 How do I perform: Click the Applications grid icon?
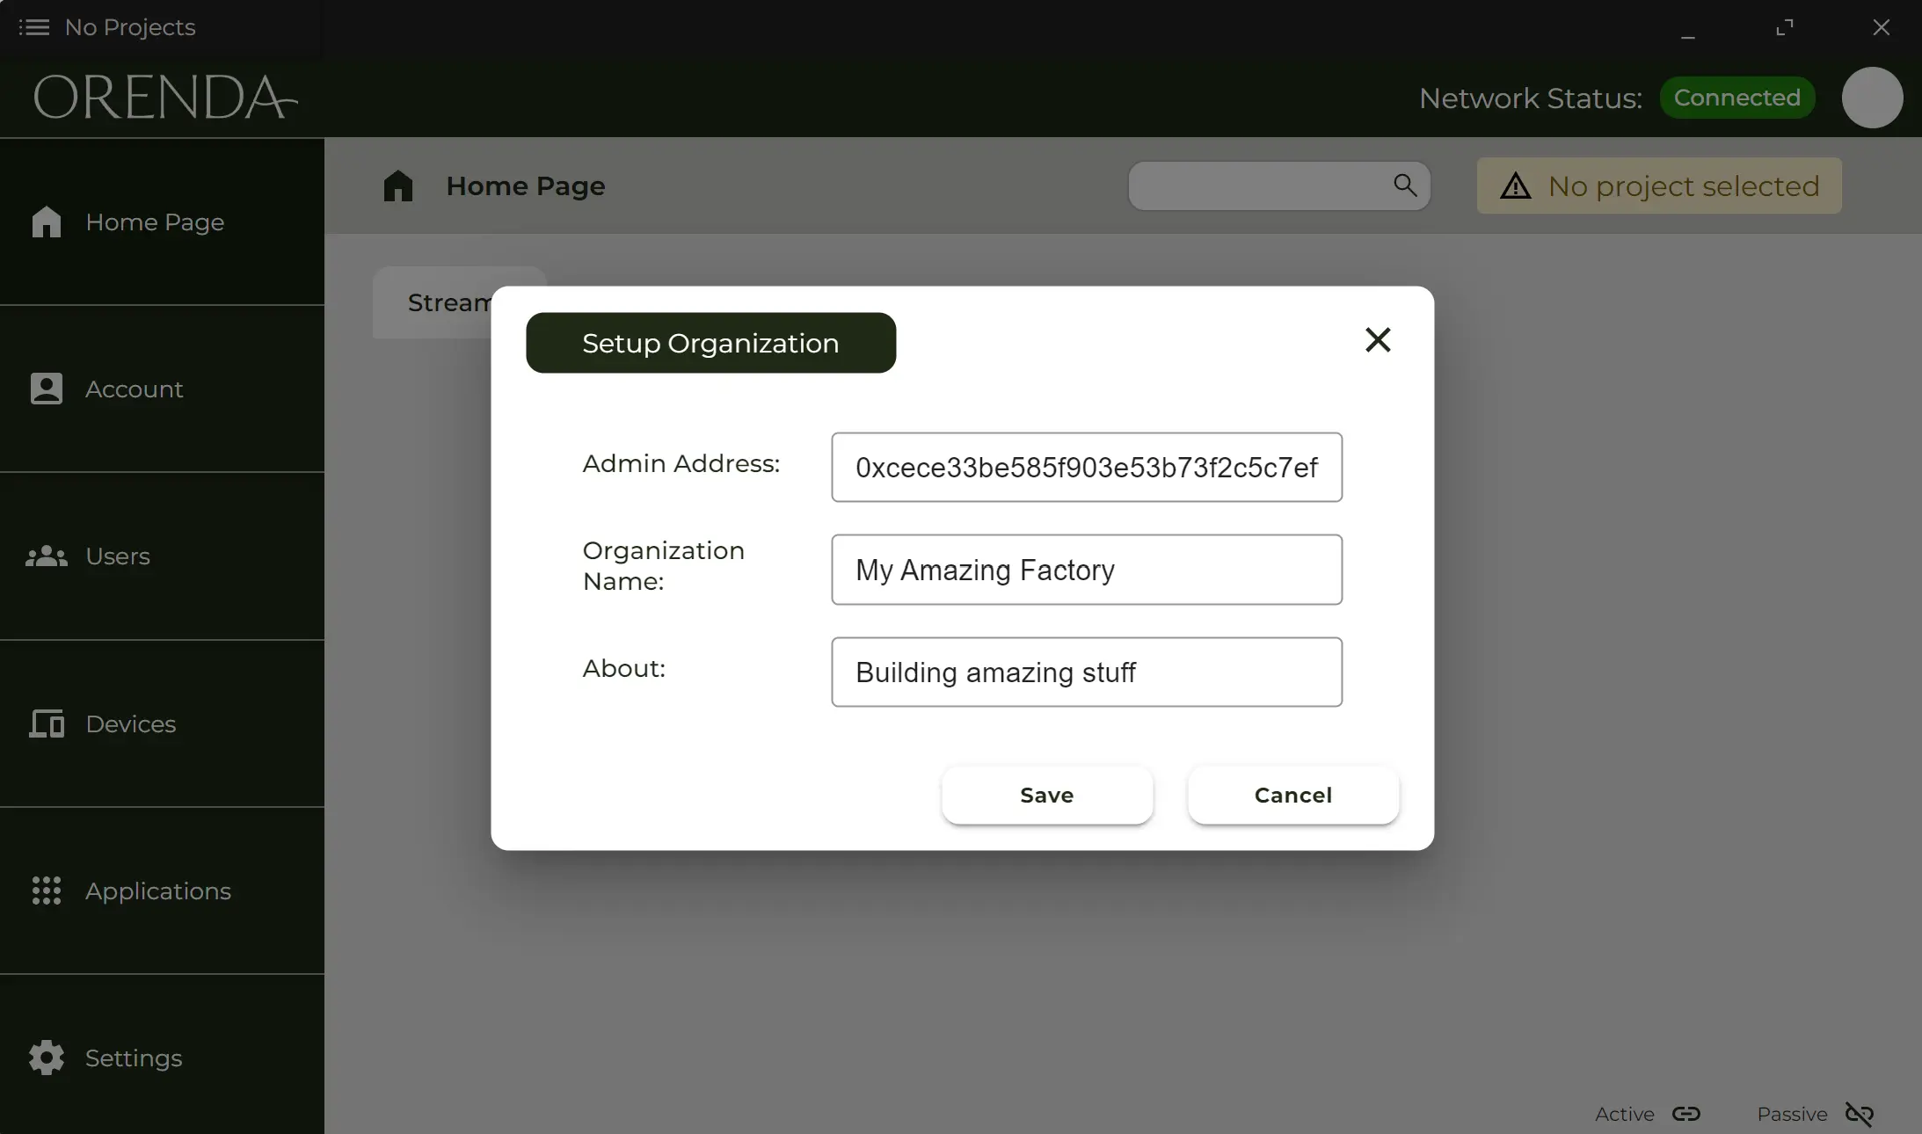click(x=47, y=891)
